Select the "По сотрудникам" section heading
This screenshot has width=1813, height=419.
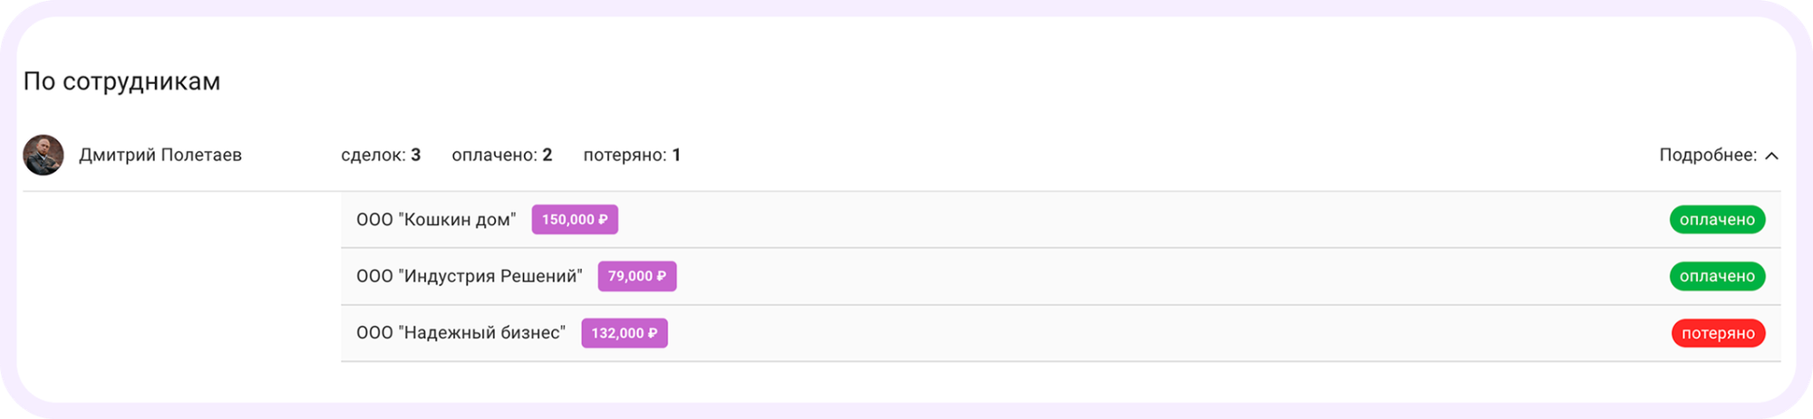coord(121,81)
